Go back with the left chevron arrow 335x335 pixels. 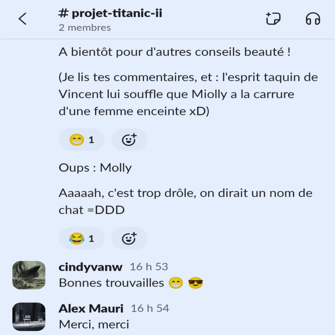click(x=23, y=19)
